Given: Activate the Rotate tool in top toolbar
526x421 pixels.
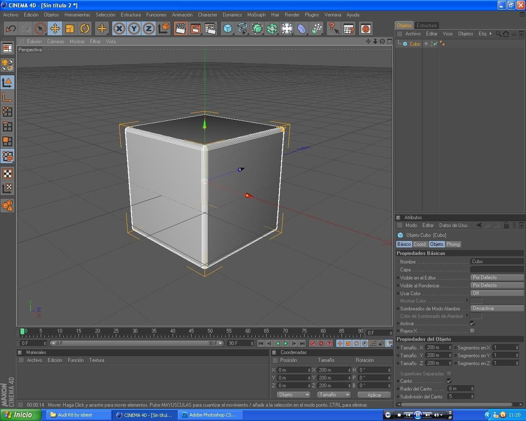Looking at the screenshot, I should [x=85, y=28].
